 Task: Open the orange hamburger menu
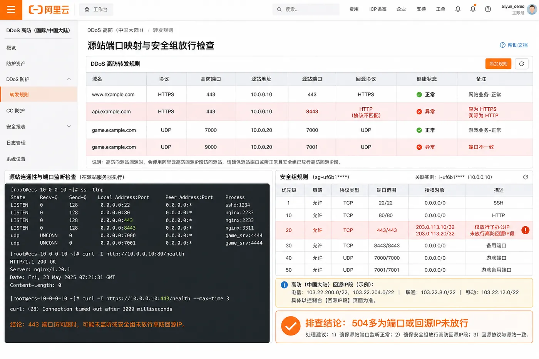(11, 10)
